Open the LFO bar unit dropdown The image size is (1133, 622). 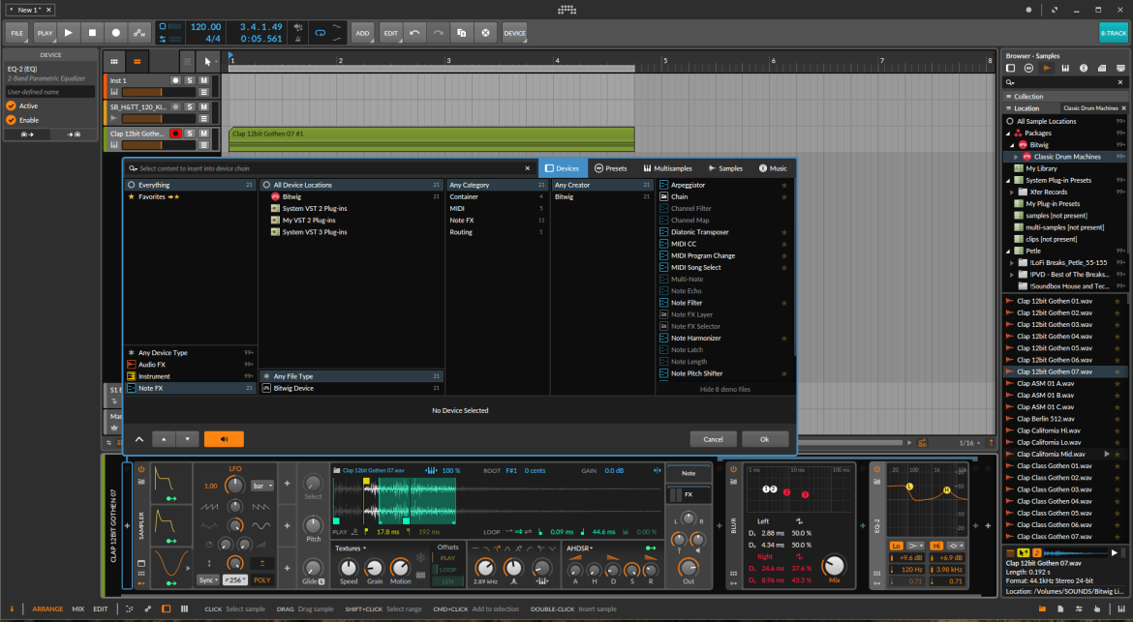(262, 486)
